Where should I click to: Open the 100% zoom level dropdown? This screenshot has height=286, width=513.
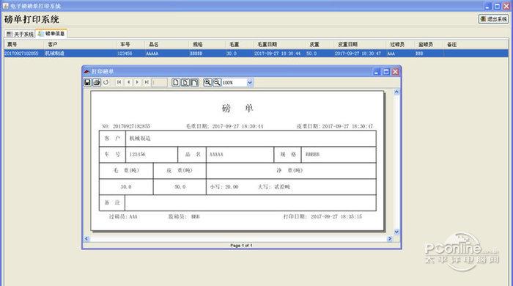pos(250,82)
